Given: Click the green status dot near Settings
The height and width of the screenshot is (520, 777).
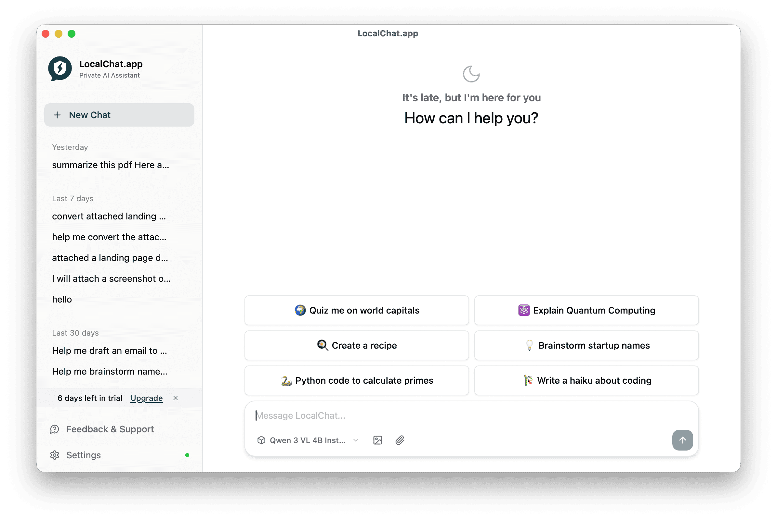Looking at the screenshot, I should coord(187,455).
